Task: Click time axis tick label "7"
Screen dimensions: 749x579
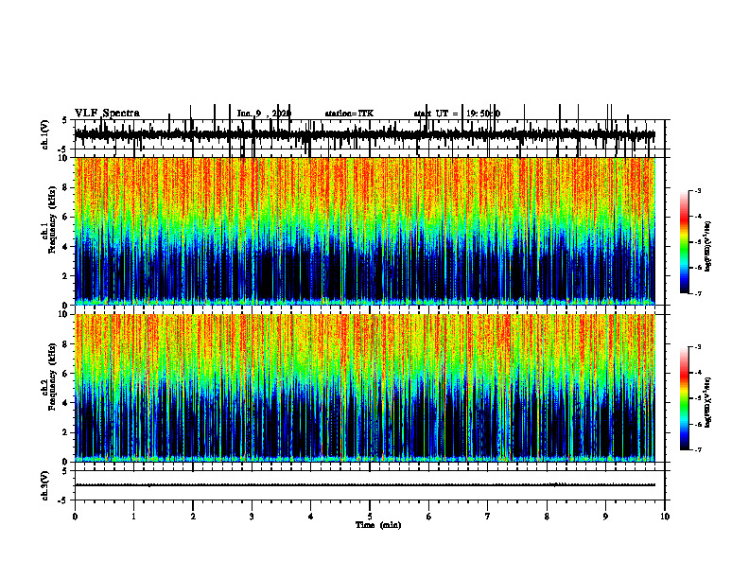Action: pyautogui.click(x=488, y=517)
